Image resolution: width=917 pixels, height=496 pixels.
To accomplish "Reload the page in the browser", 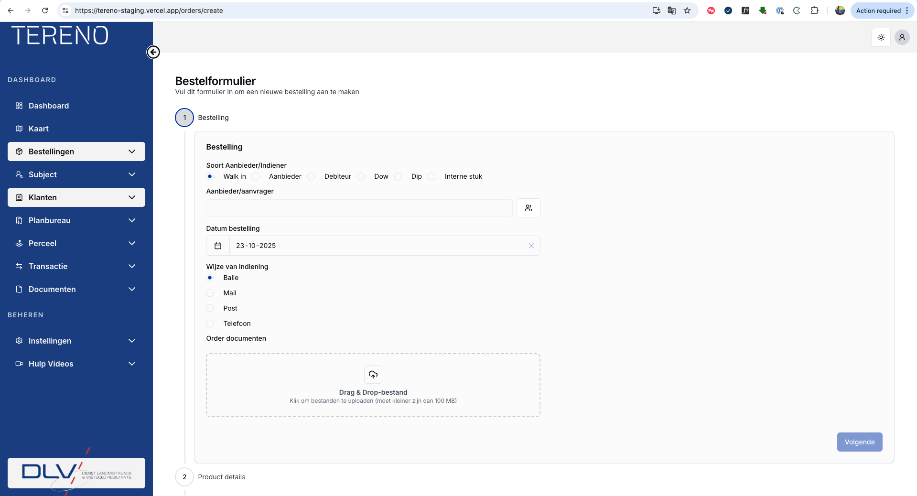I will (x=45, y=11).
